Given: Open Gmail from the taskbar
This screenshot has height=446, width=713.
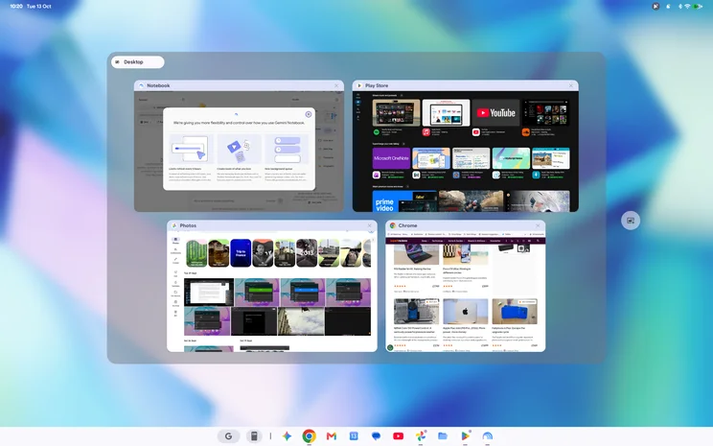Looking at the screenshot, I should click(332, 436).
